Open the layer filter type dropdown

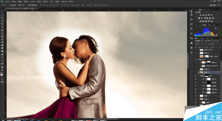[x=199, y=41]
